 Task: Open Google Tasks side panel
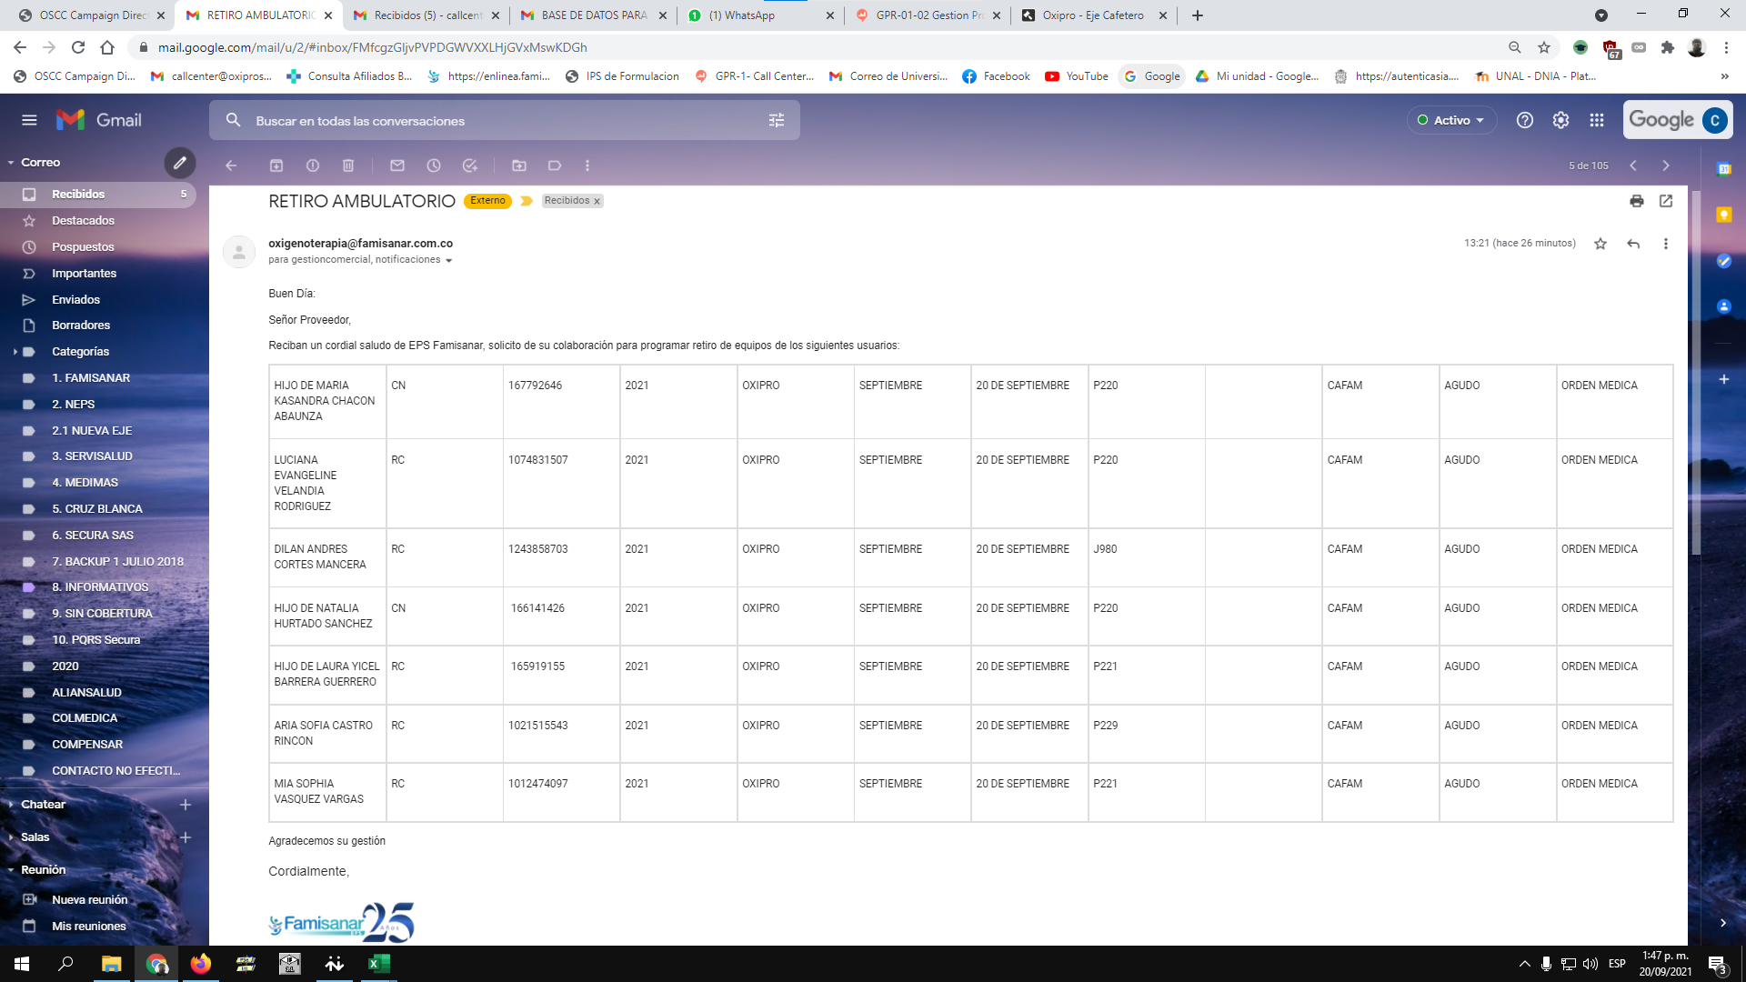coord(1724,261)
